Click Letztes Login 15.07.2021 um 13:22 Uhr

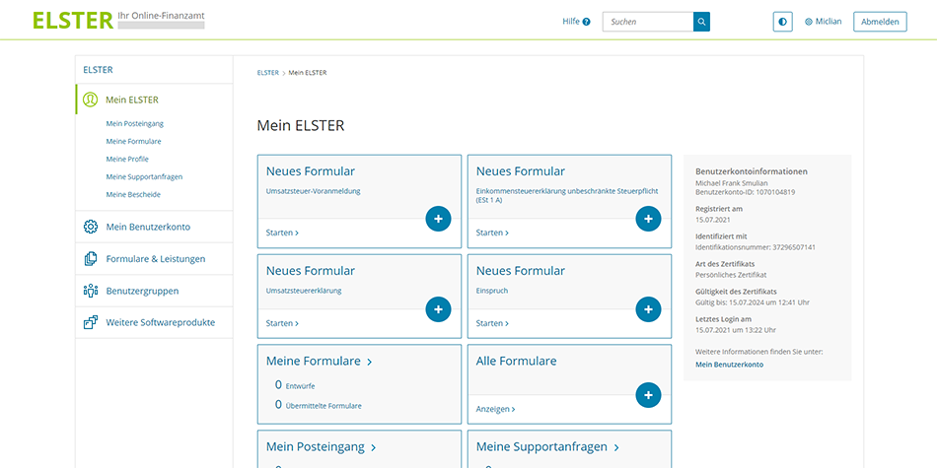(736, 330)
